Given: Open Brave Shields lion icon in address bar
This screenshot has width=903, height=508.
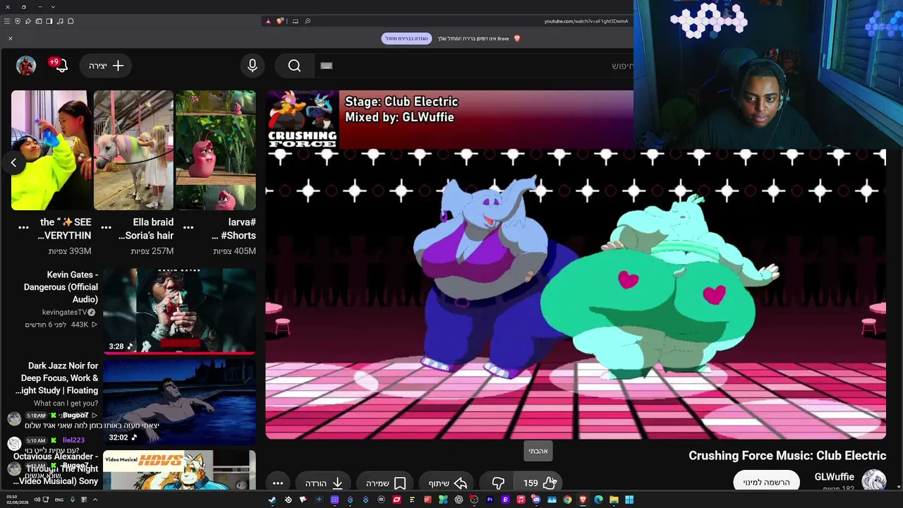Looking at the screenshot, I should click(279, 21).
